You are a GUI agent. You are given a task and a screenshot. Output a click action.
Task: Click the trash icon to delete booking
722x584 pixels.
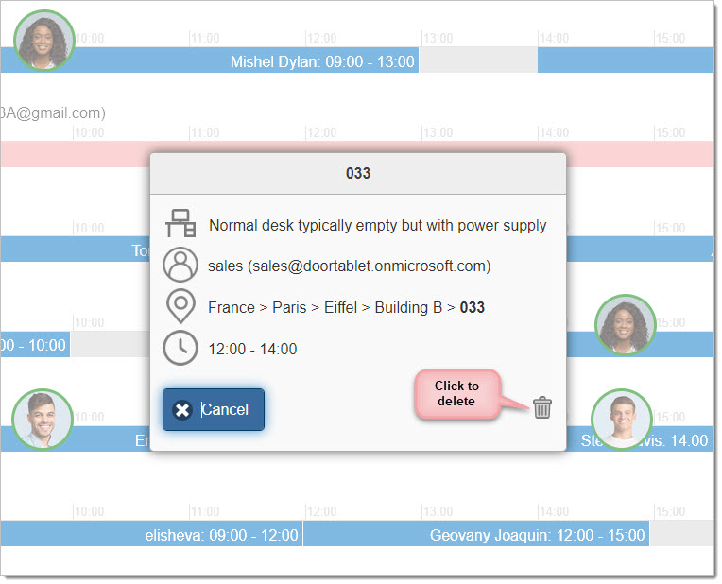point(541,408)
